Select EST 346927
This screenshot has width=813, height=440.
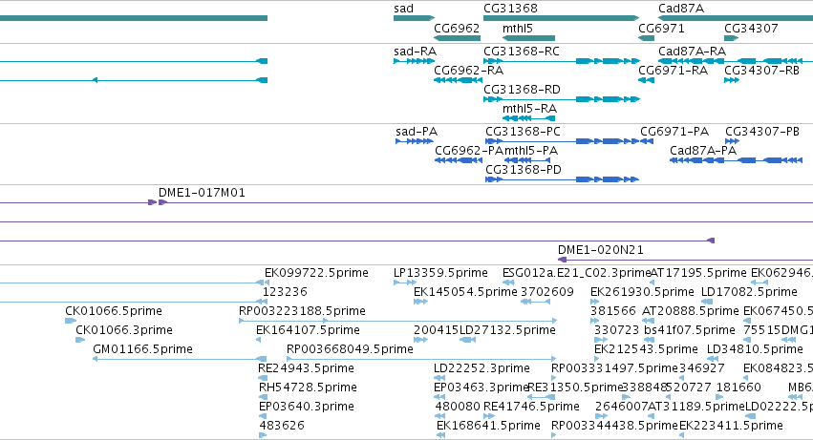point(701,369)
